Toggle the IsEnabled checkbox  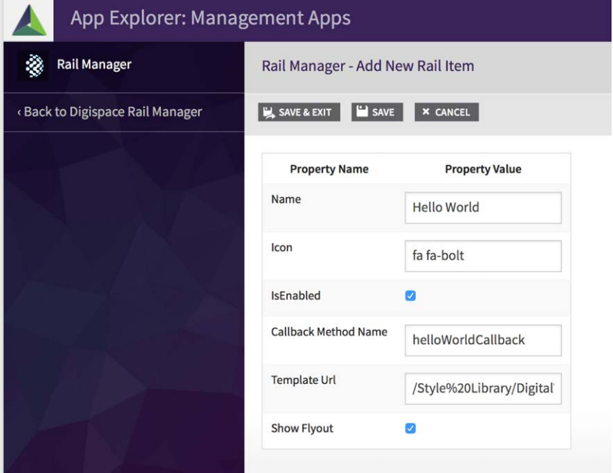[410, 296]
